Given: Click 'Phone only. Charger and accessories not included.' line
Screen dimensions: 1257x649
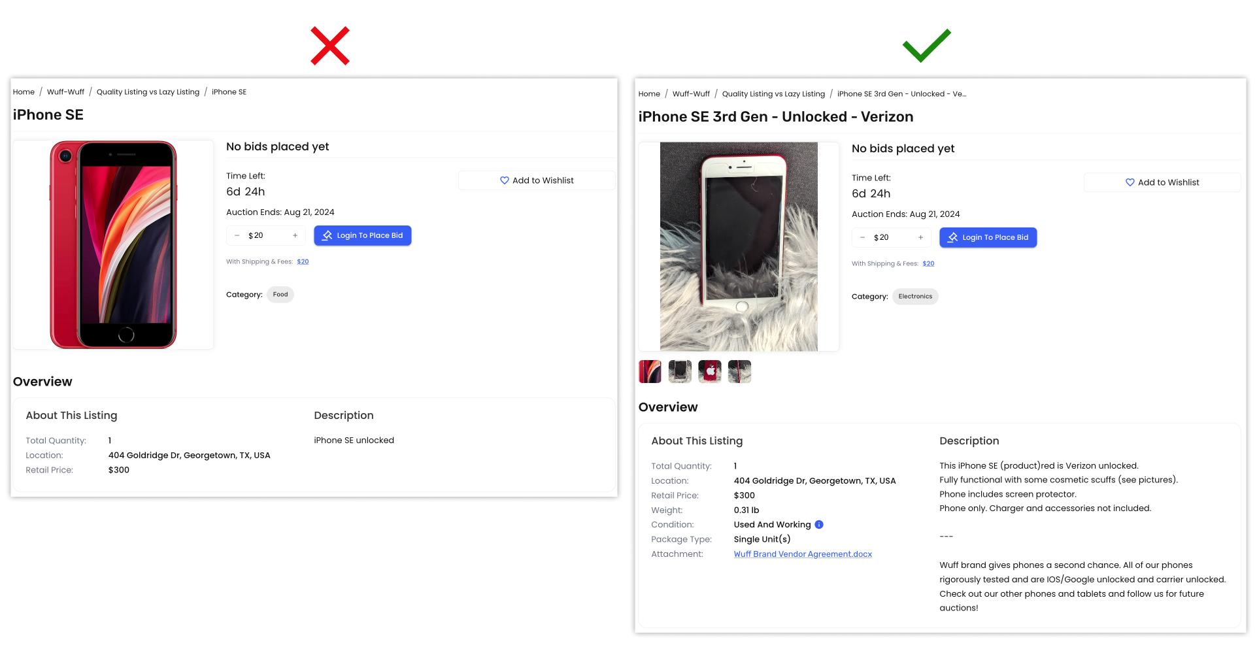Looking at the screenshot, I should click(1045, 508).
